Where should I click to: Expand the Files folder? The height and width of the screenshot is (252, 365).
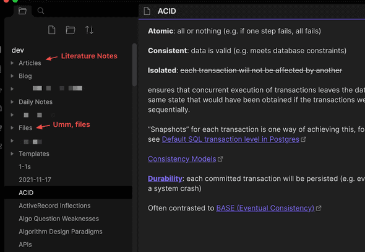[x=12, y=128]
